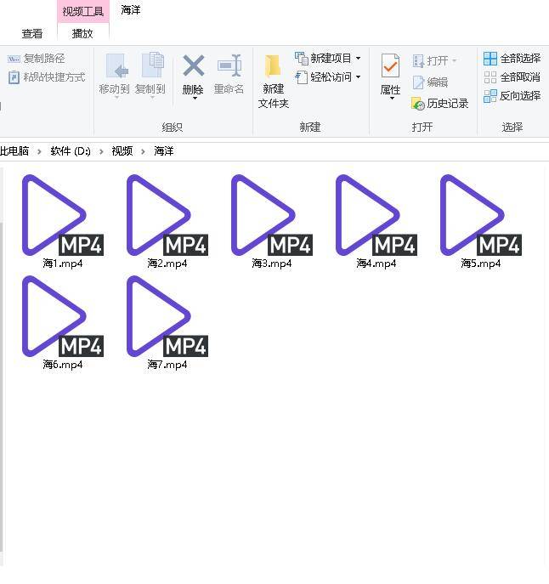
Task: Click the Select none (全部取消) icon
Action: 490,77
